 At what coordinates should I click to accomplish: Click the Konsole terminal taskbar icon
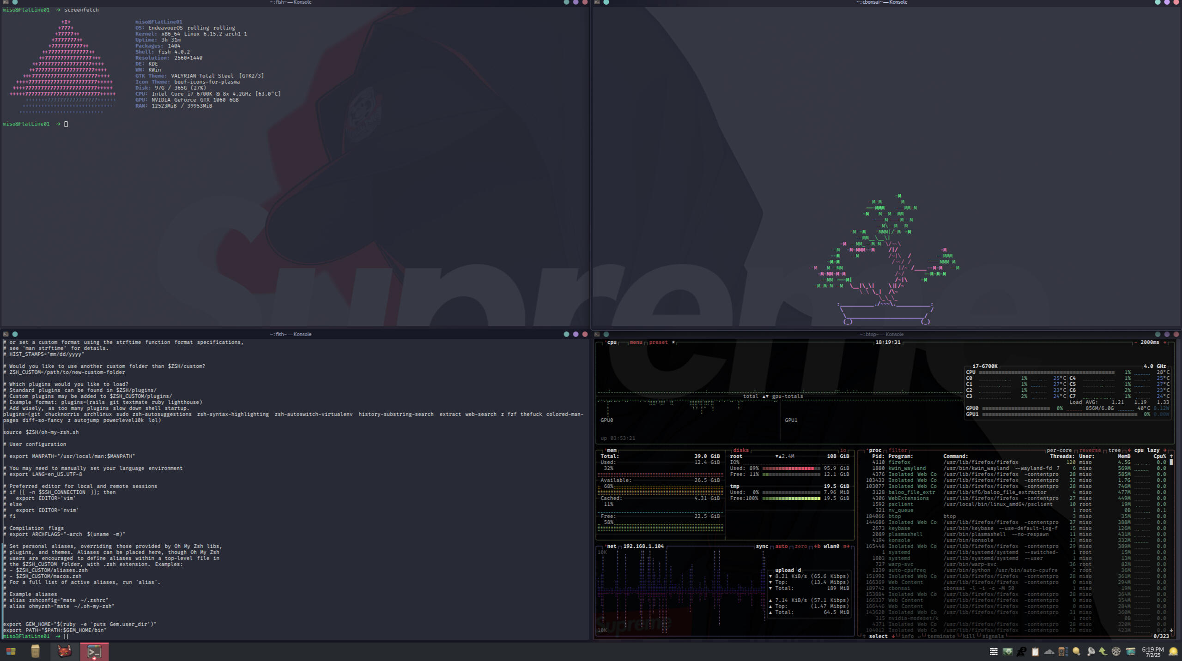[x=94, y=651]
